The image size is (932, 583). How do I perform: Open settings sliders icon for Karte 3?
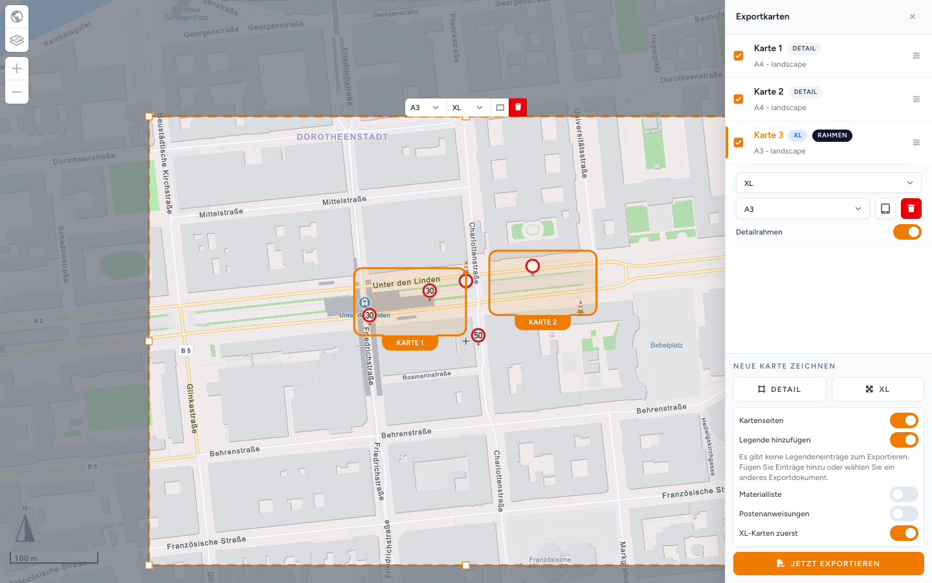click(x=916, y=143)
